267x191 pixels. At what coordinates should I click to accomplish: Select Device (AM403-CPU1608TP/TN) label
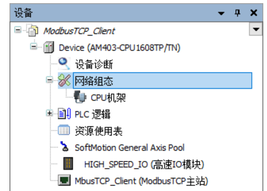119,48
